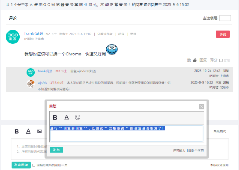This screenshot has width=239, height=170.
Task: Open font color tool in reply popup
Action: (67, 118)
